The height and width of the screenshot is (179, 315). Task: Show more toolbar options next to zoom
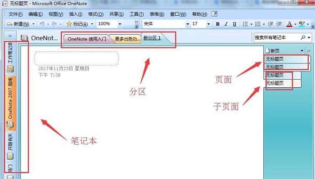pos(137,24)
